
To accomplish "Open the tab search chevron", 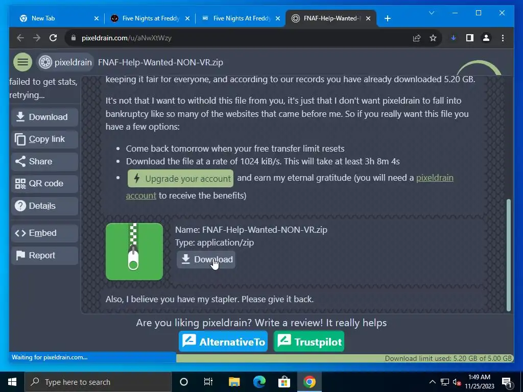I will pyautogui.click(x=432, y=13).
